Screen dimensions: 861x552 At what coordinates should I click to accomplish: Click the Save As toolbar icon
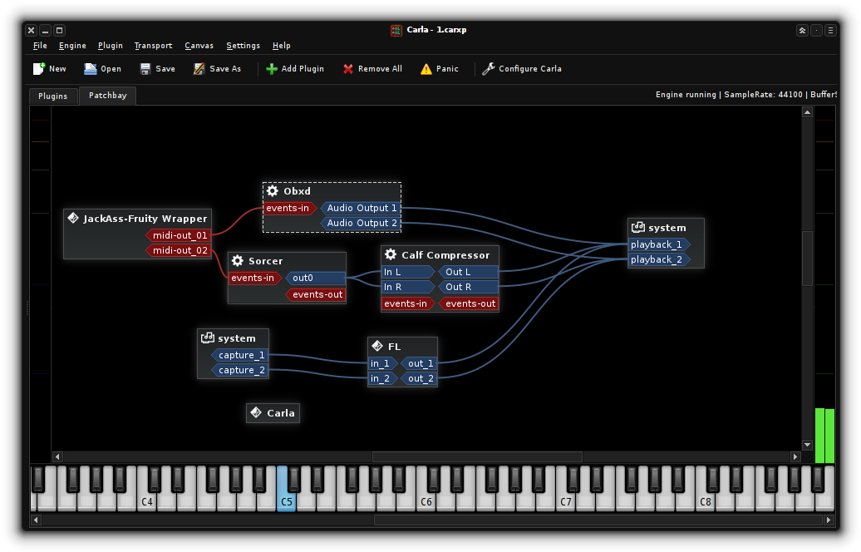click(199, 69)
